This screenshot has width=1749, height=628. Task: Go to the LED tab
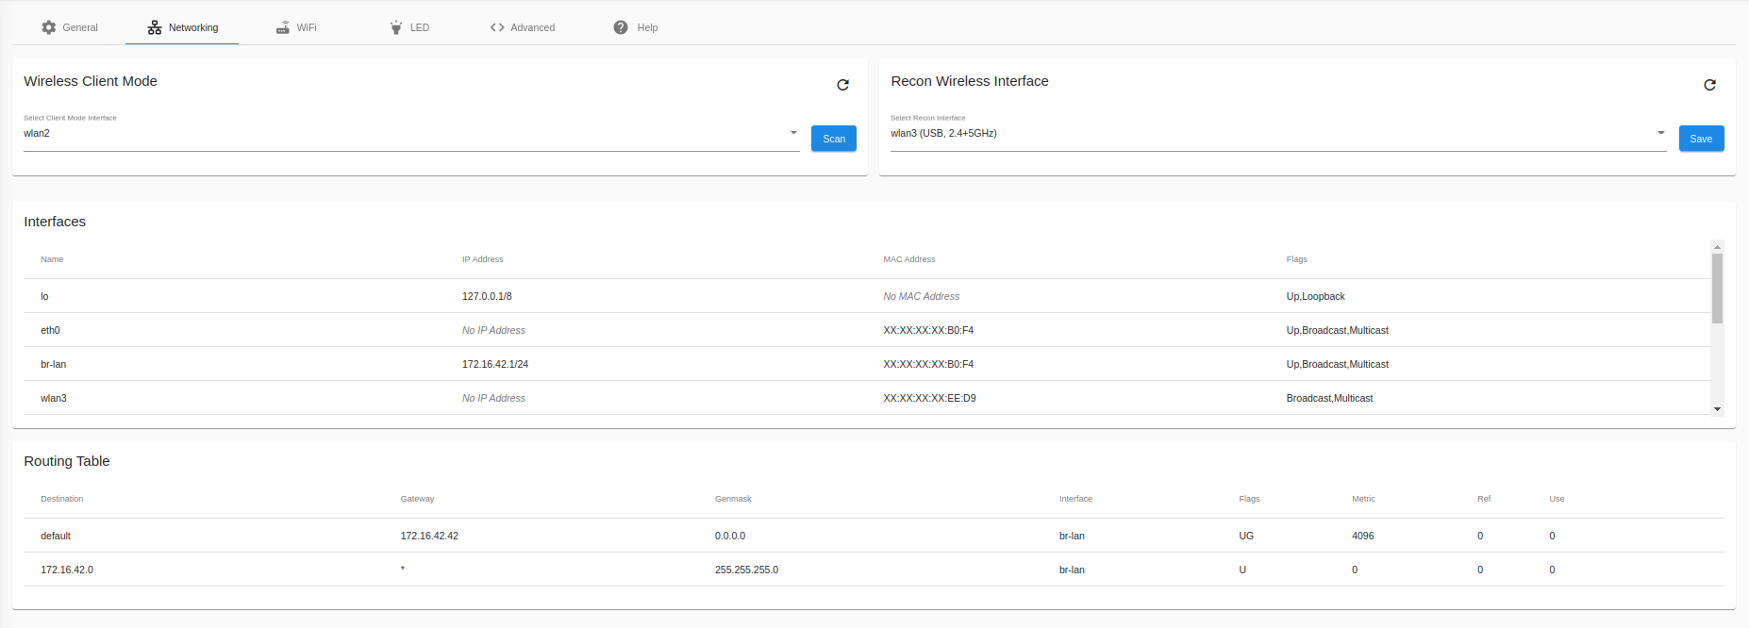[408, 27]
